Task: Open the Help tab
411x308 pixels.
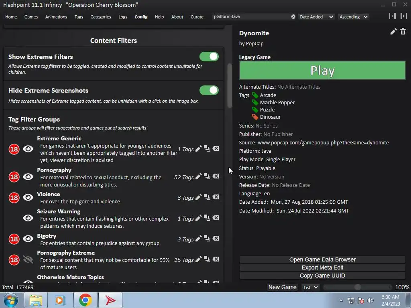Action: pyautogui.click(x=159, y=17)
